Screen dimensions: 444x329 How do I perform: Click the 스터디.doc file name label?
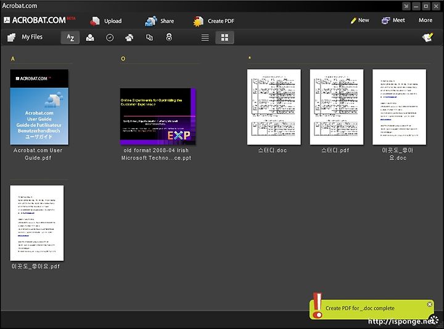point(273,150)
